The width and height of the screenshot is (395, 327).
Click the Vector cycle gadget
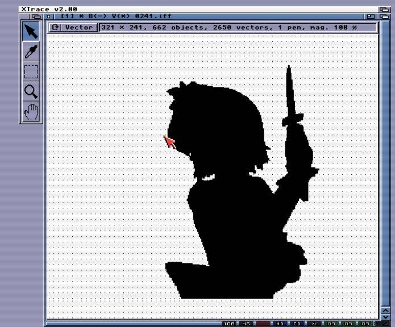click(x=73, y=27)
